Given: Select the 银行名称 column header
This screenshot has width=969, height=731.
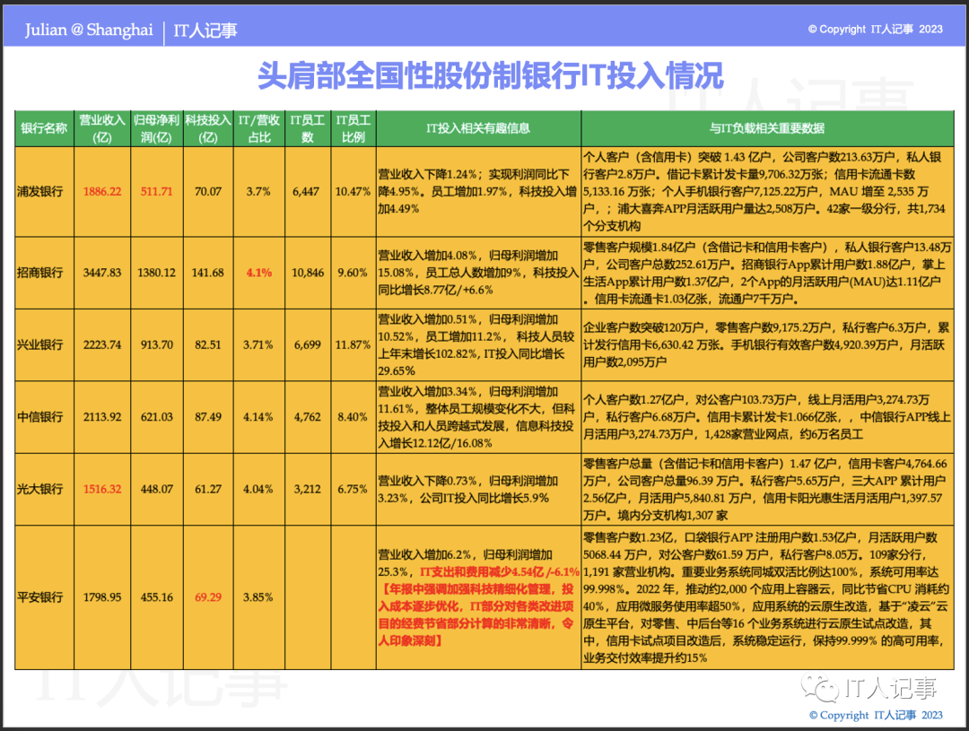Looking at the screenshot, I should [44, 128].
